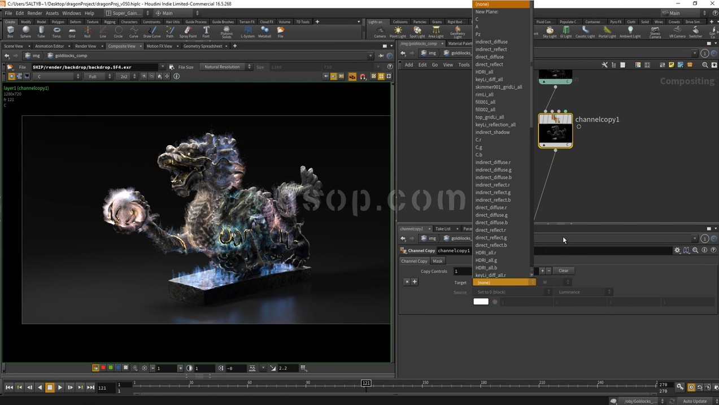Choose the L-System shelf tool

[247, 32]
